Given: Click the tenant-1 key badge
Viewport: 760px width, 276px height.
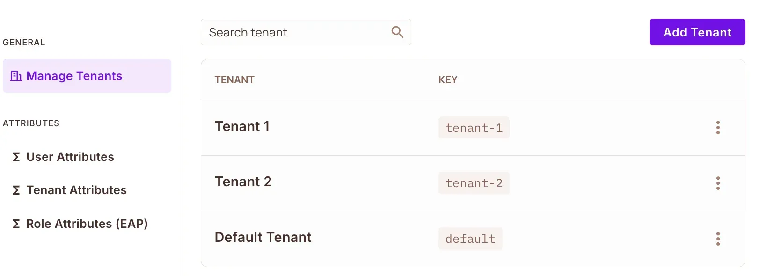Looking at the screenshot, I should click(474, 128).
